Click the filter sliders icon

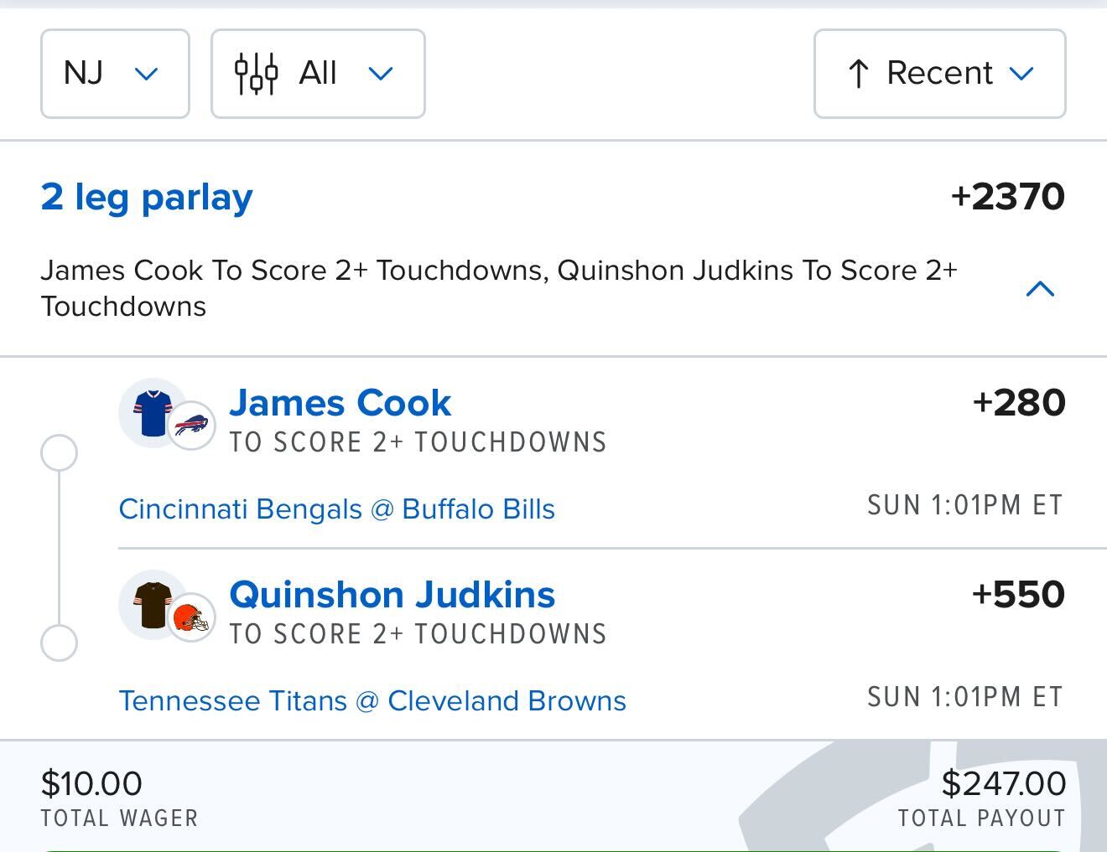[256, 74]
